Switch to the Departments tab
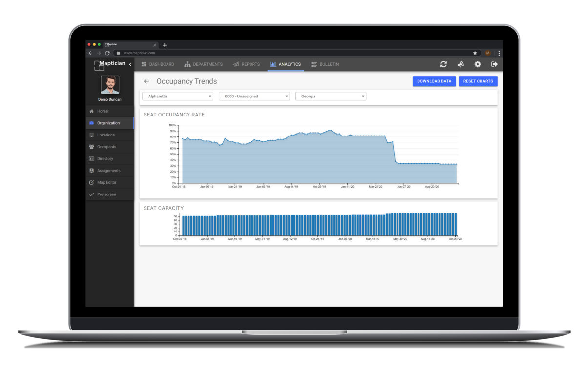Viewport: 586px width, 368px height. (x=203, y=64)
